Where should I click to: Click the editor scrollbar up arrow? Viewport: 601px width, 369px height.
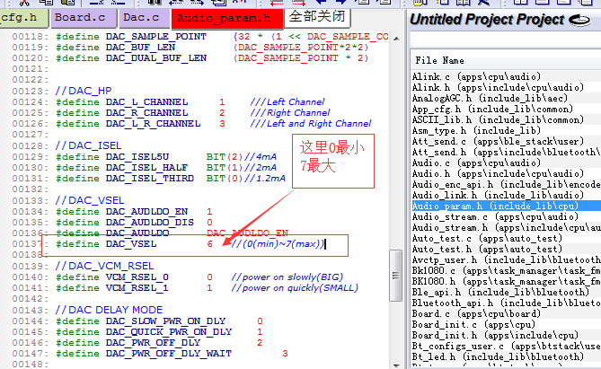(x=396, y=39)
